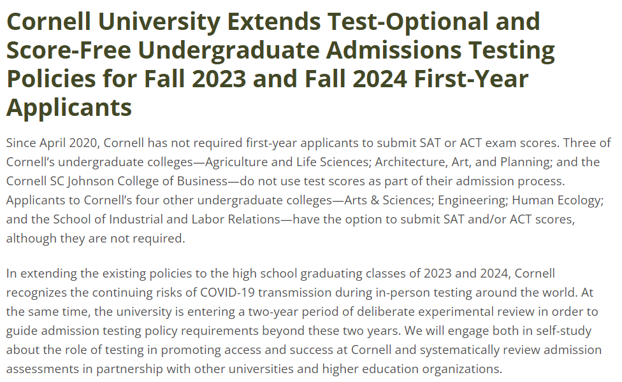This screenshot has height=382, width=622.
Task: Click the article headline about Test-Optional policies
Action: point(280,64)
